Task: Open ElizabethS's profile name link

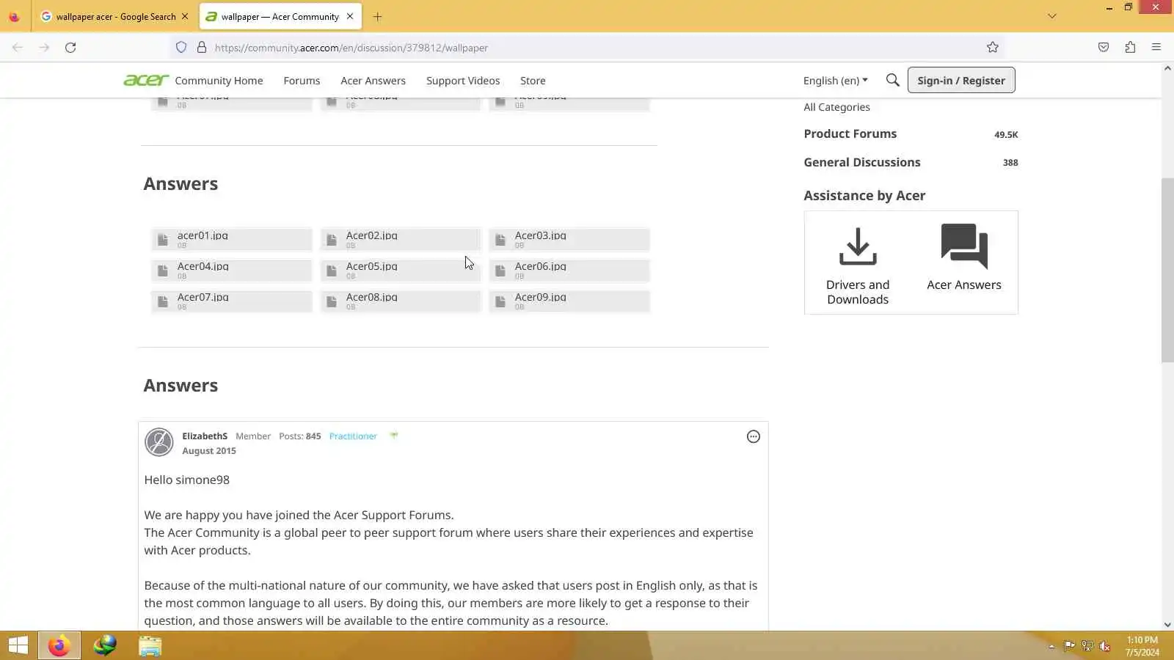Action: pyautogui.click(x=205, y=436)
